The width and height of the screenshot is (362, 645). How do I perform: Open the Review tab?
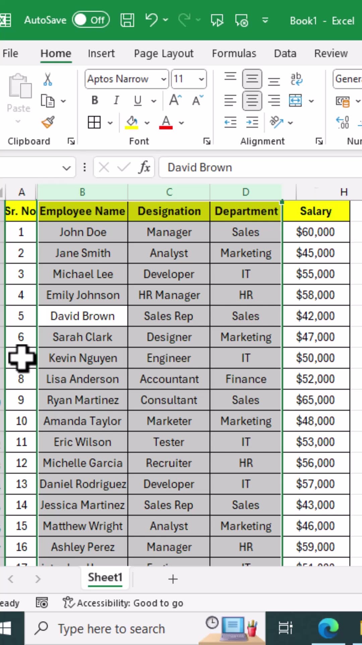point(331,53)
